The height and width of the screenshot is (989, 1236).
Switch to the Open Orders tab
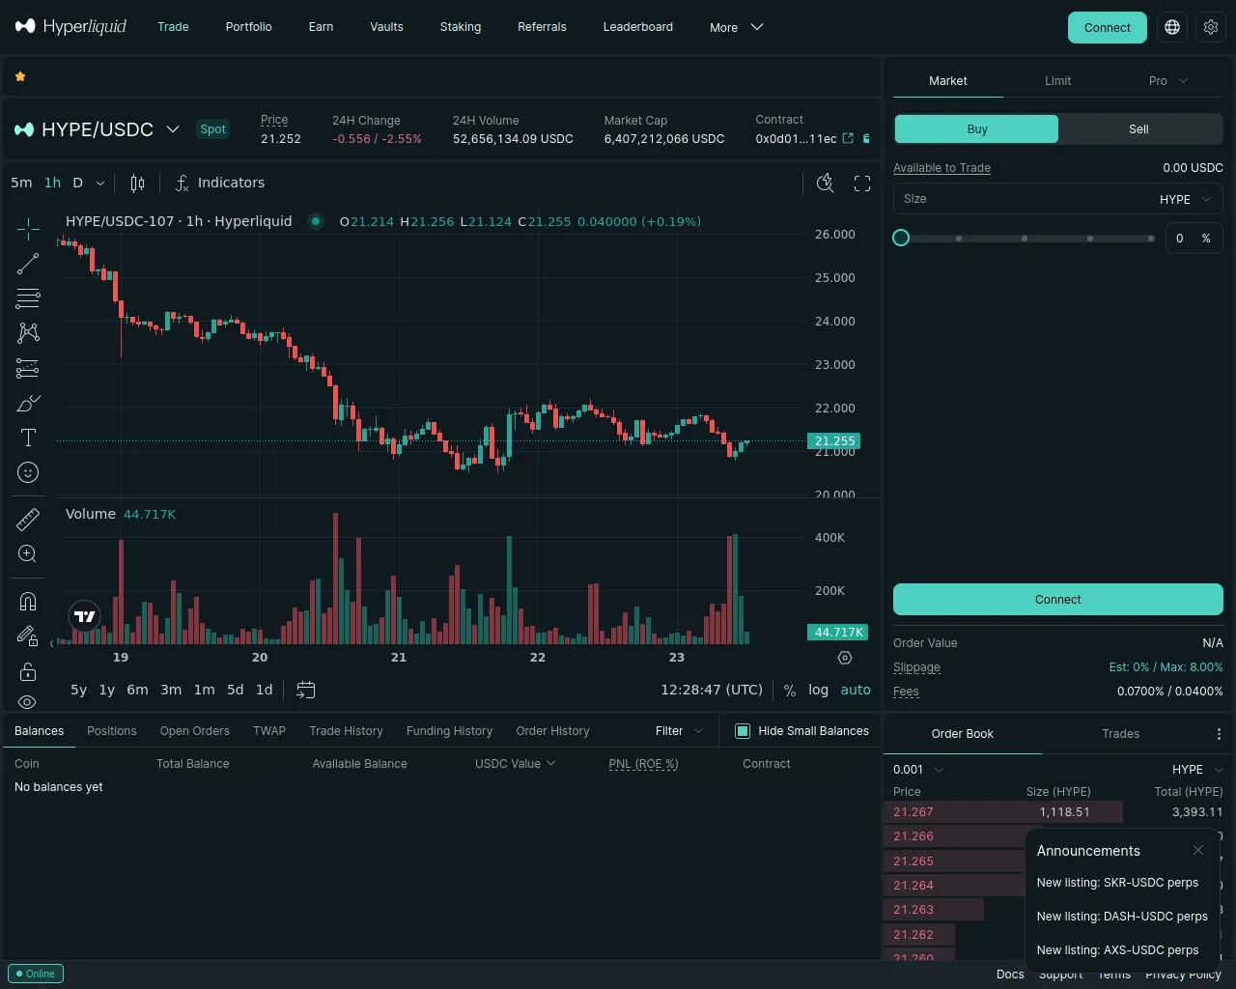pos(195,731)
